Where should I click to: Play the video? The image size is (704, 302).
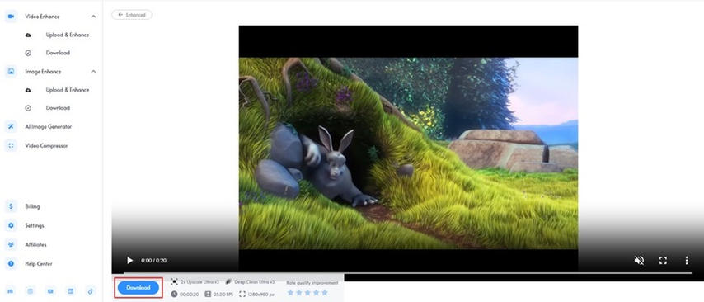coord(129,260)
